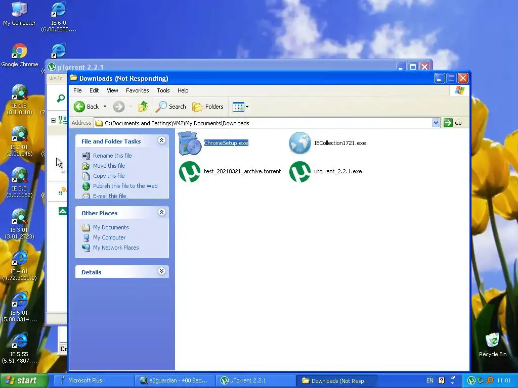Click Copy this file link
The height and width of the screenshot is (388, 518).
point(109,176)
